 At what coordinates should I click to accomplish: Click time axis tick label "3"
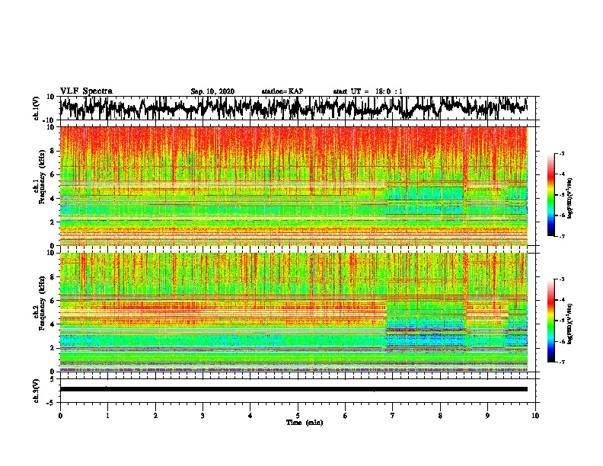tap(203, 416)
